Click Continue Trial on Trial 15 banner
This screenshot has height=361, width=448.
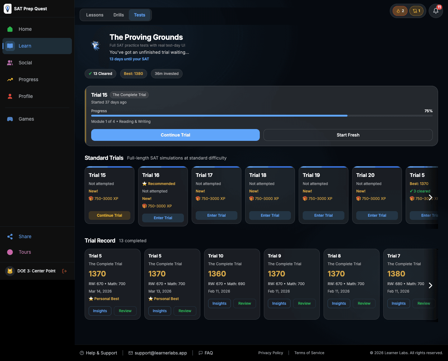tap(175, 135)
